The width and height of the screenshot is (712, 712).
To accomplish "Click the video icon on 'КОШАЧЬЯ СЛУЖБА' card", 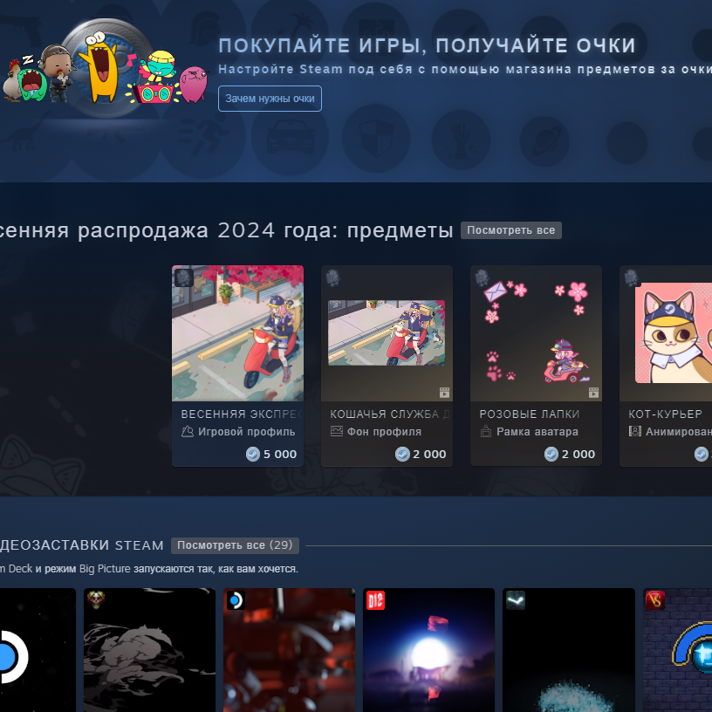I will (x=444, y=393).
